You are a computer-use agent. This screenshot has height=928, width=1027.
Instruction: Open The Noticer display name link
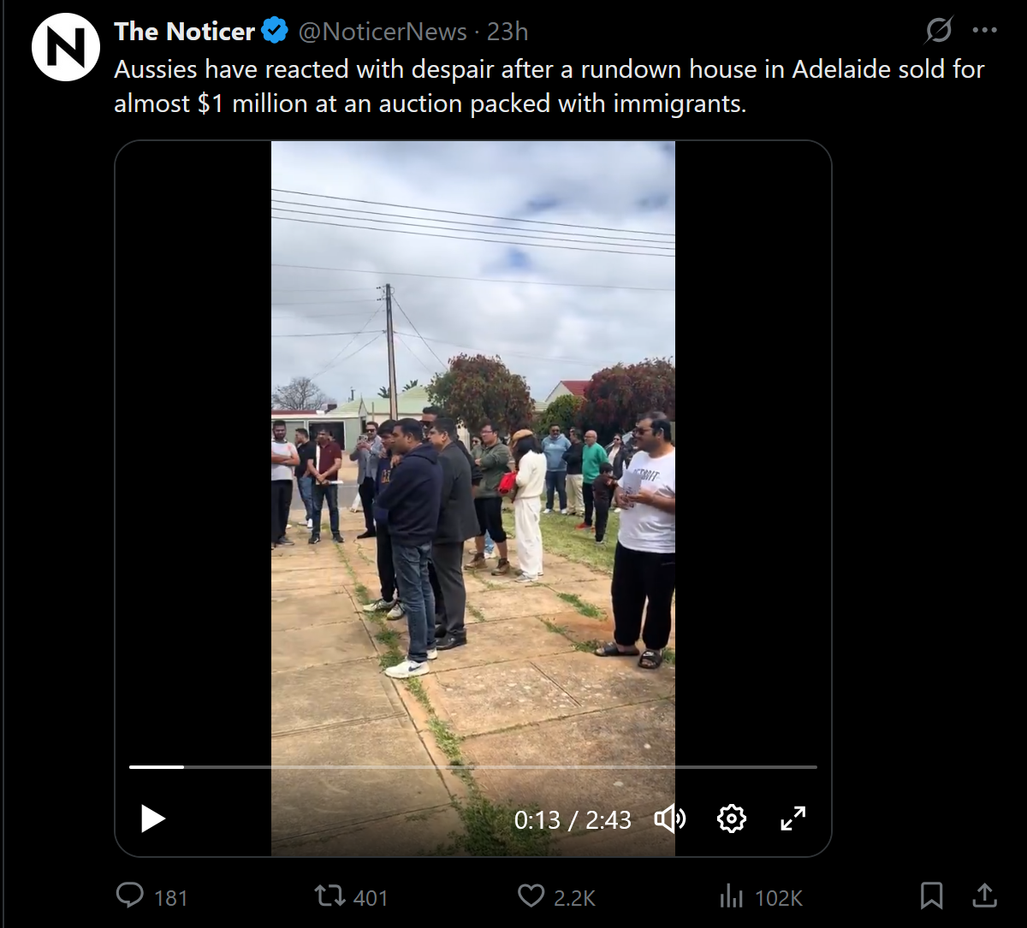click(x=185, y=32)
